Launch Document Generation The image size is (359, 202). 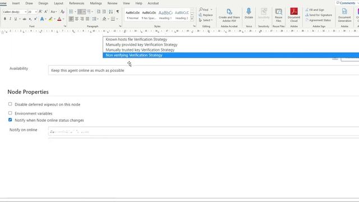coord(344,15)
